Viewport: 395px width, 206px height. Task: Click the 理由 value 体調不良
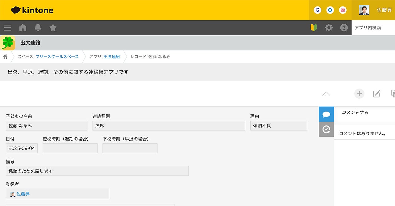pos(279,126)
